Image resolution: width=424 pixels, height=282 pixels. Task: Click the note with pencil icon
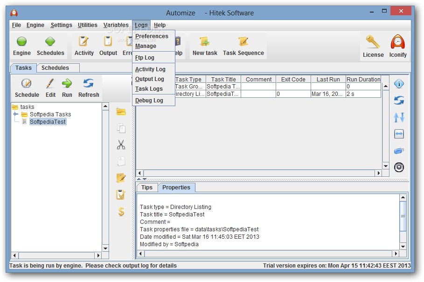[121, 178]
